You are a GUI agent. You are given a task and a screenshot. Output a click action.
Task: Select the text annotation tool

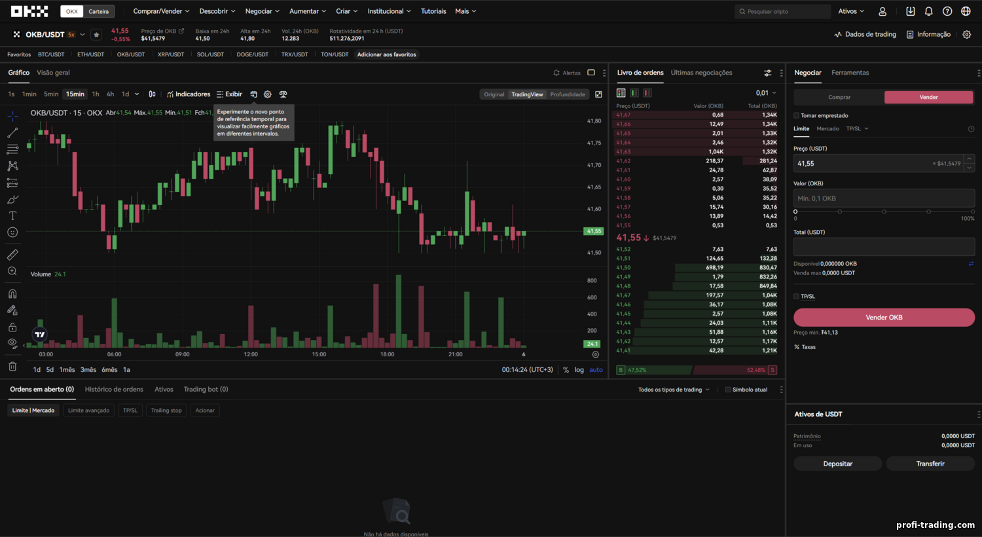[x=12, y=215]
